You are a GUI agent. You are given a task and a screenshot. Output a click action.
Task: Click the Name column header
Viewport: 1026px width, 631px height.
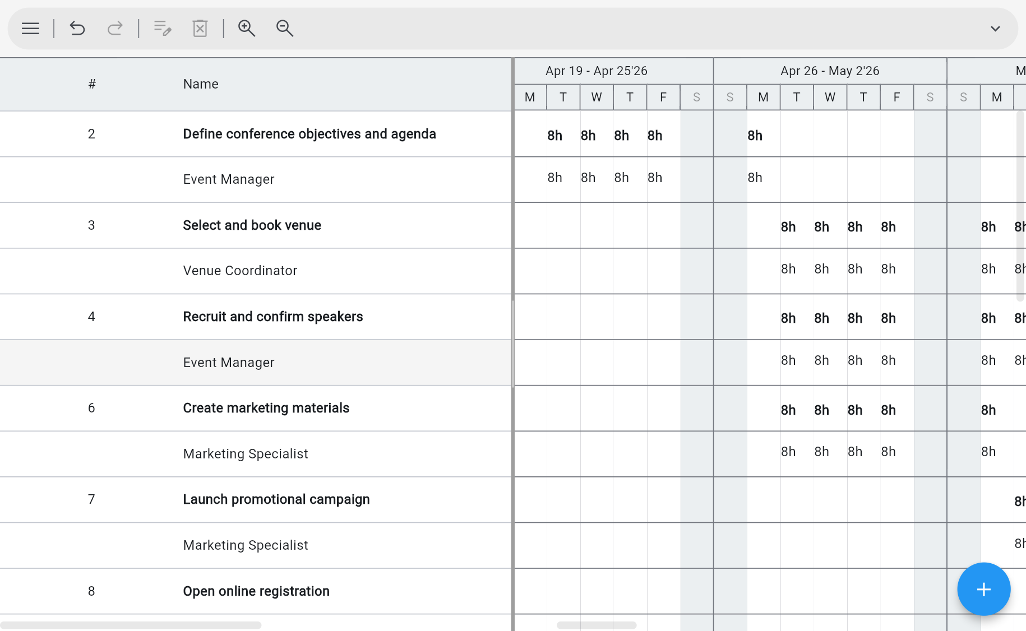click(200, 83)
